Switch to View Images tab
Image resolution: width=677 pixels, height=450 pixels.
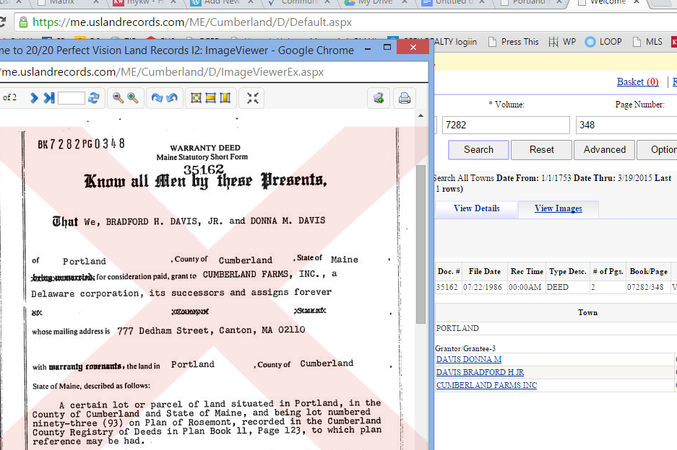[x=558, y=208]
